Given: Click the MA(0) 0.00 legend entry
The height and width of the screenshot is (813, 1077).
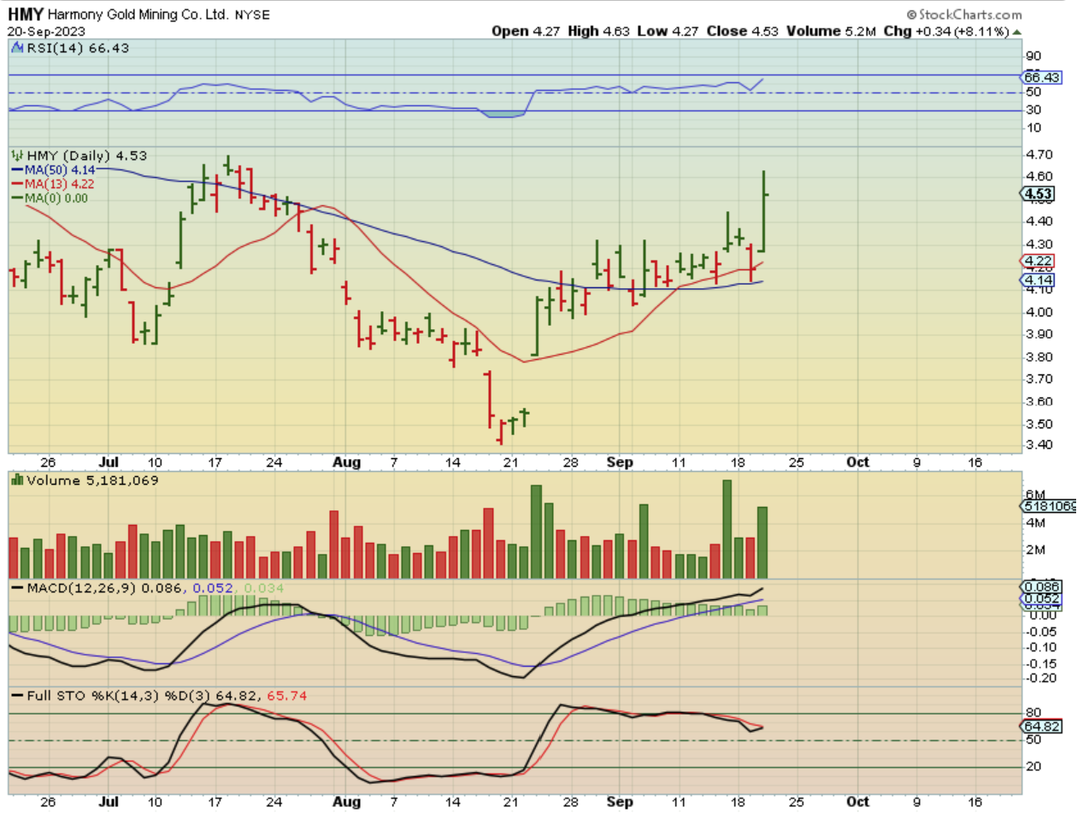Looking at the screenshot, I should (51, 197).
